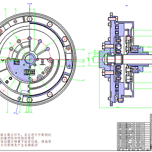152x152 pixels.
Task: Select note line '保证膜片弹簧不能有划痕、锈蚀等'
Action: pyautogui.click(x=26, y=141)
